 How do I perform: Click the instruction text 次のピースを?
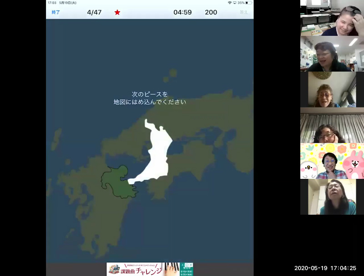tap(150, 94)
